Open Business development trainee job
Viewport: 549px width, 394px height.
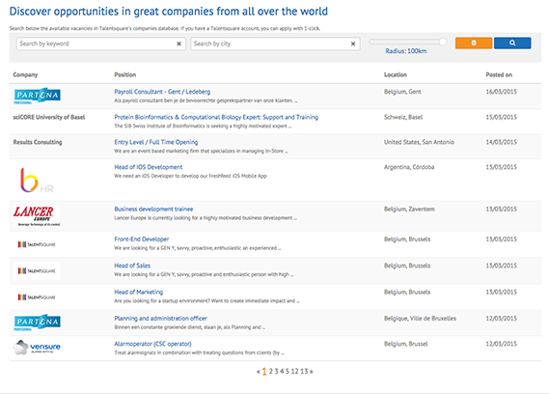coord(153,209)
